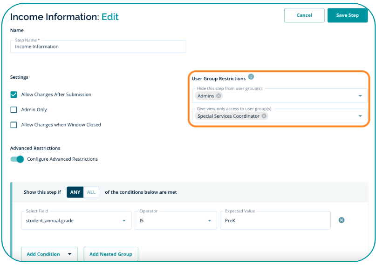Remove the Admins chip from hidden groups

pyautogui.click(x=219, y=96)
